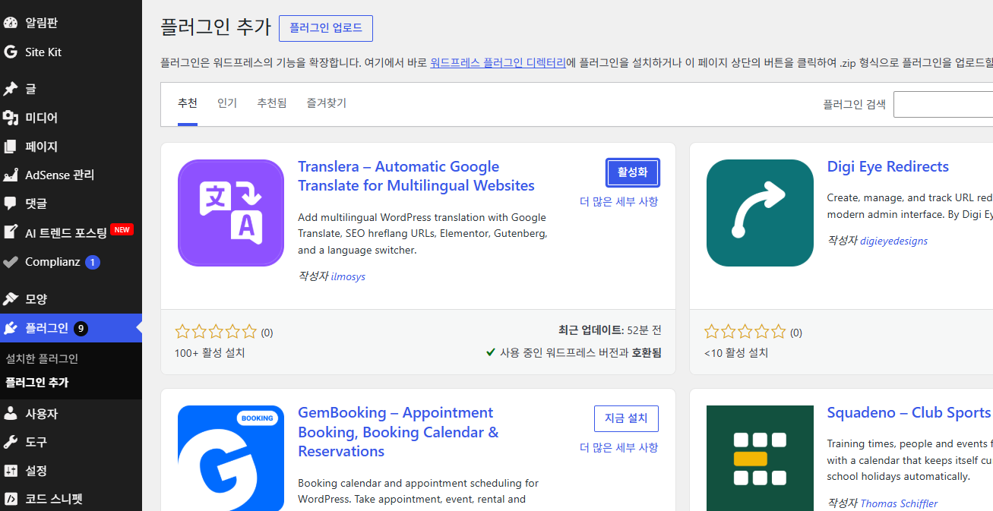
Task: Click the Digi Eye Redirects star rating
Action: coord(745,332)
